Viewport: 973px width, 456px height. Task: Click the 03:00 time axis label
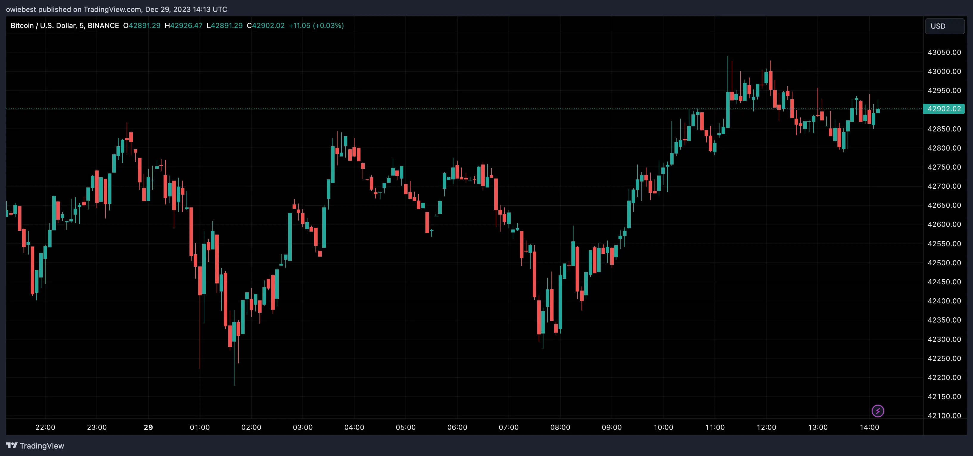tap(303, 427)
